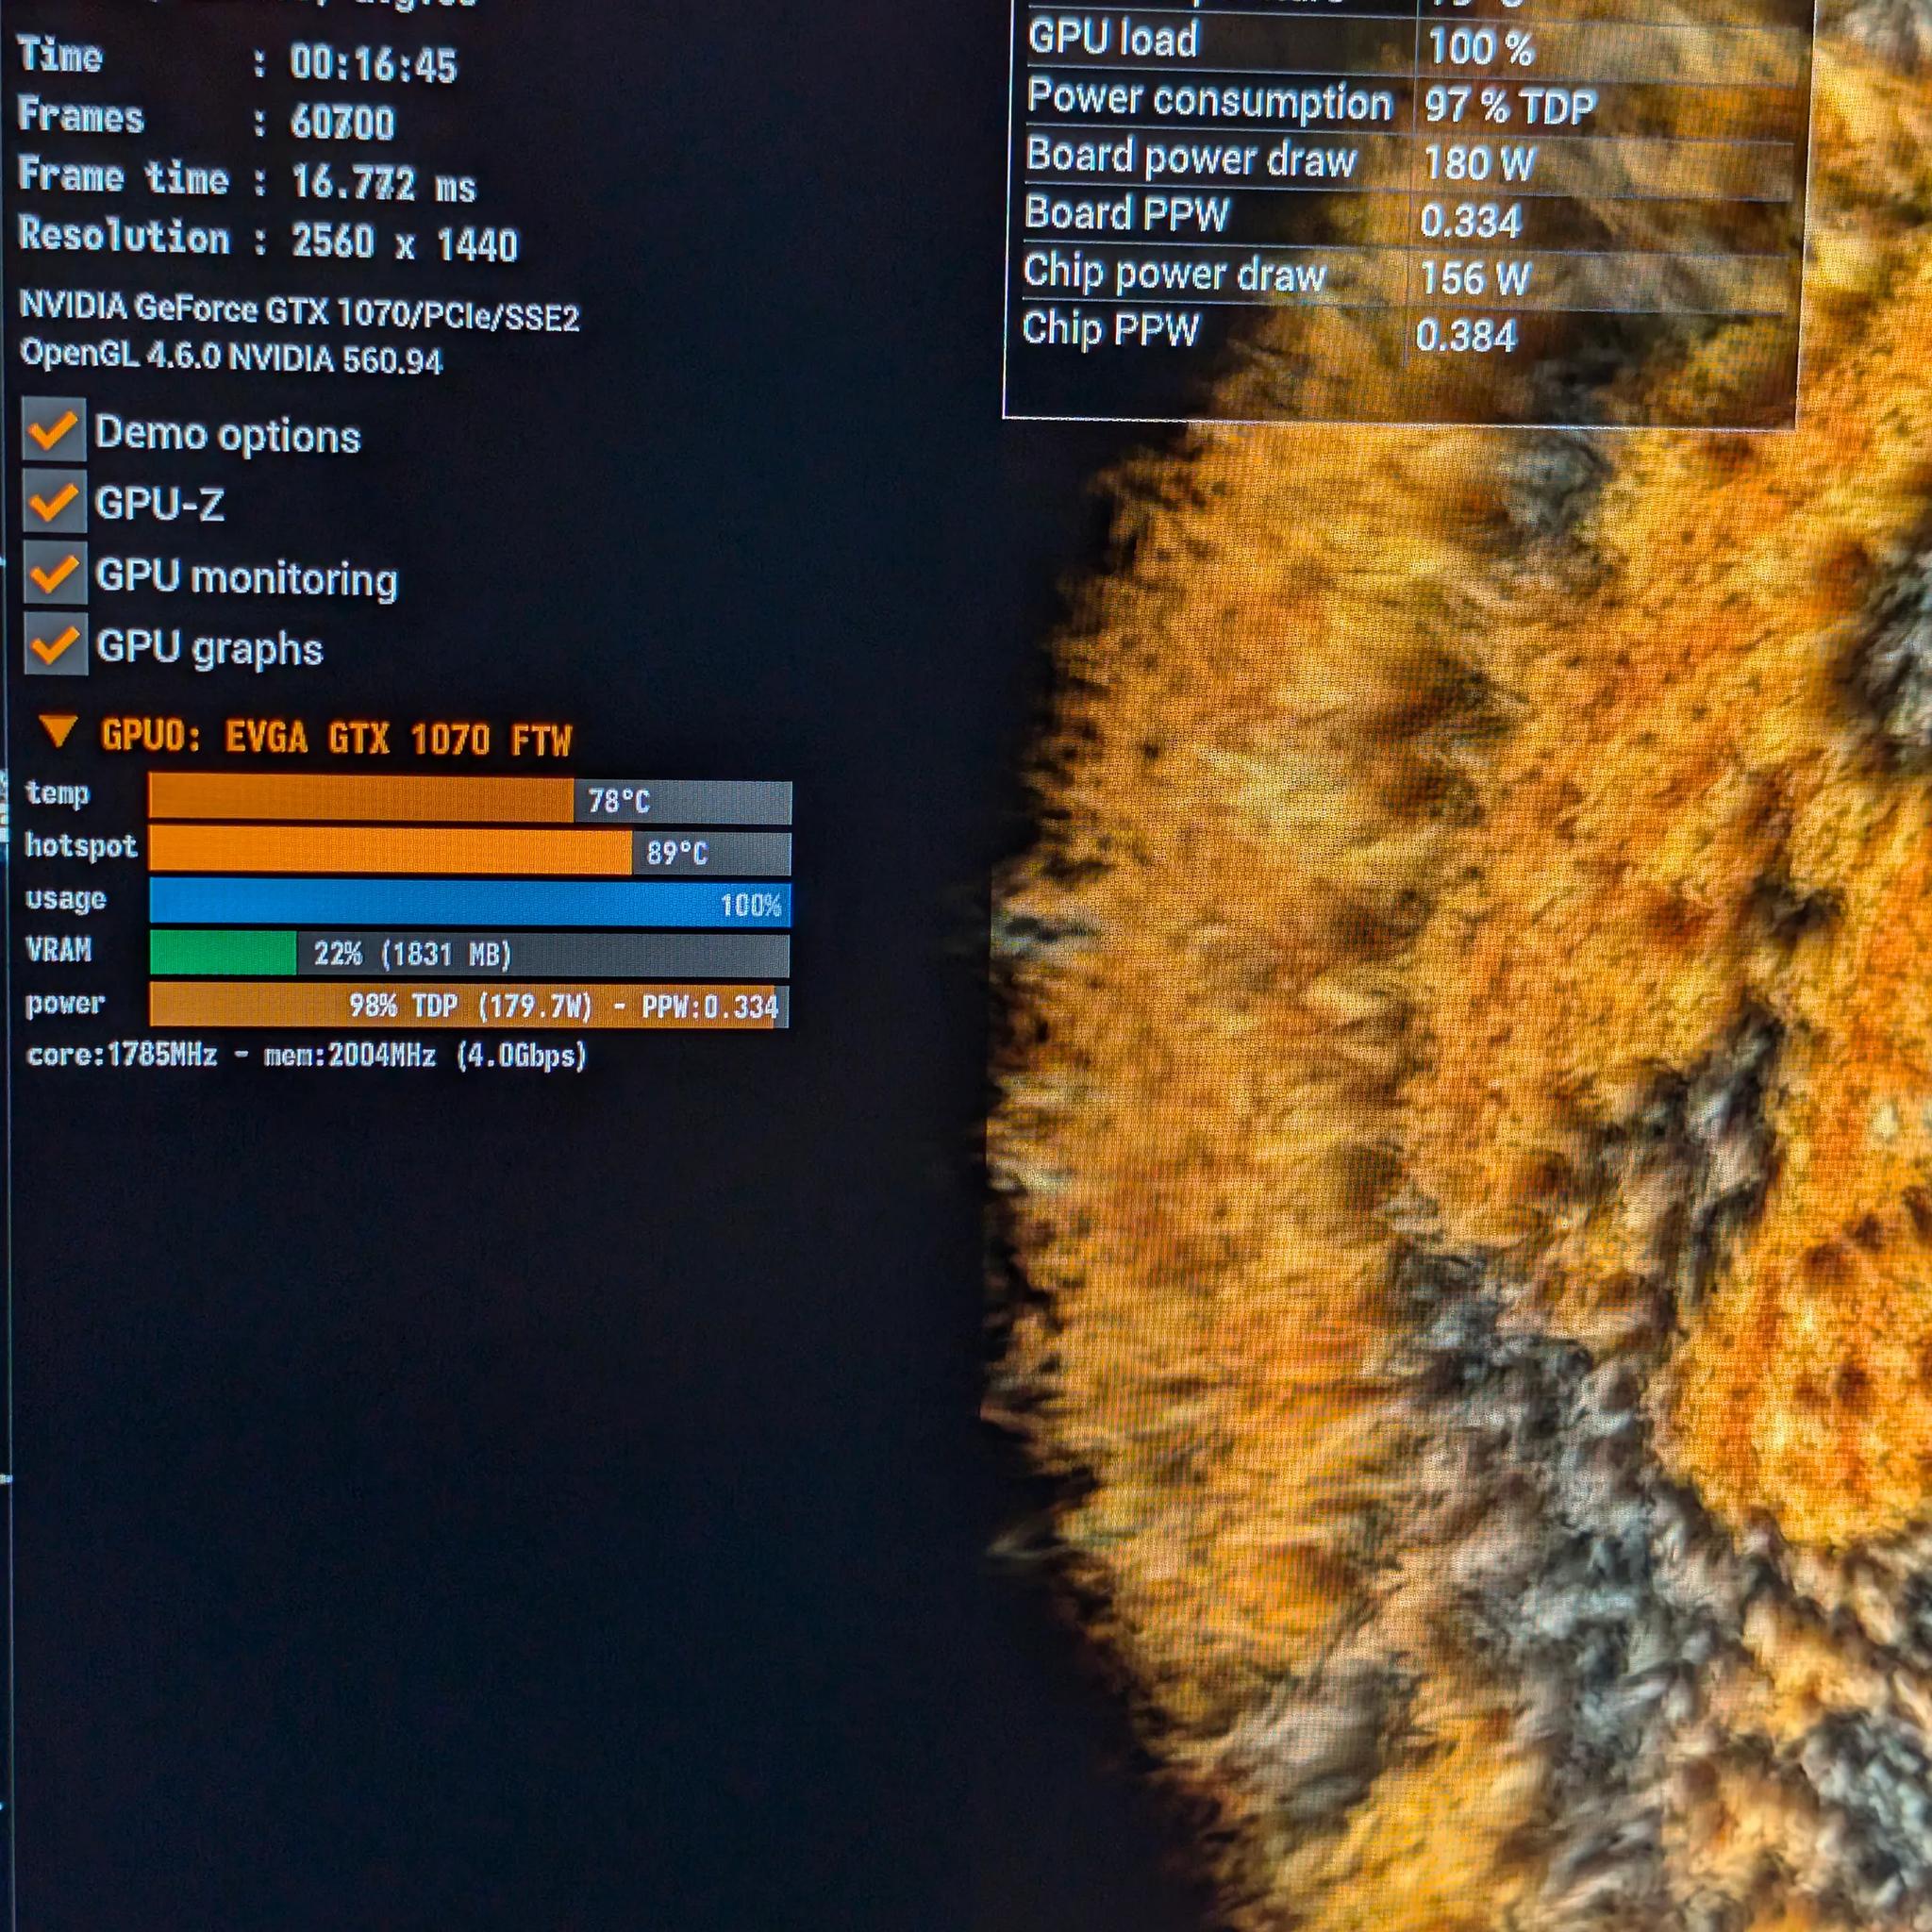Click the OpenGL 4.6.0 NVIDIA 560.94 line
The width and height of the screenshot is (1932, 1932).
231,356
